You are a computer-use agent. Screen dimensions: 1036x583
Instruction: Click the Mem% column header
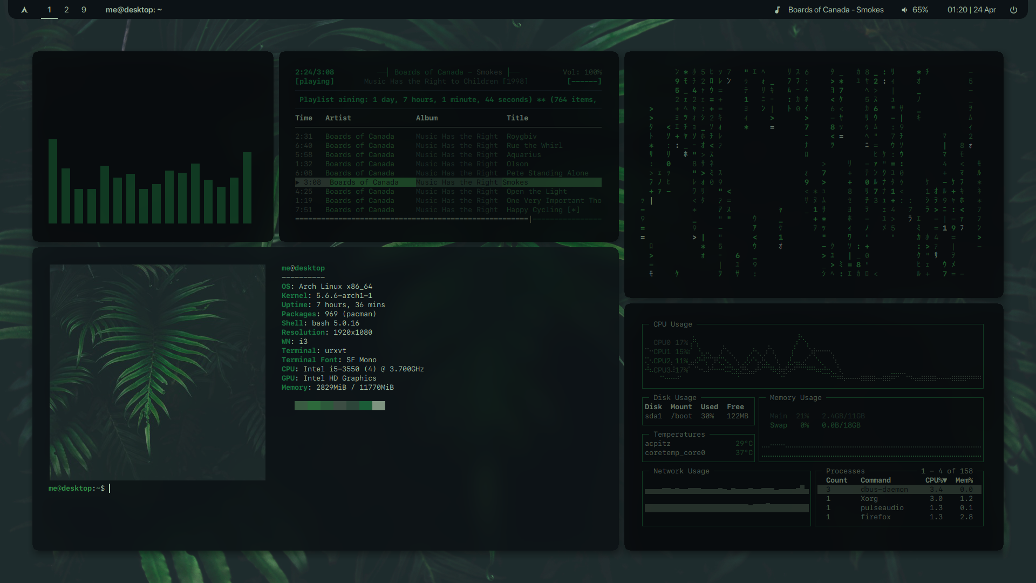coord(964,480)
